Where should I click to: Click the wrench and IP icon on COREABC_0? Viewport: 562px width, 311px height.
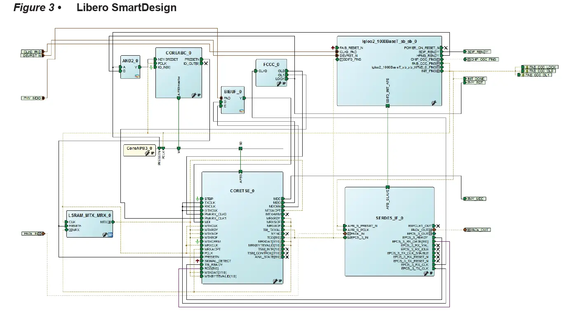tap(194, 94)
